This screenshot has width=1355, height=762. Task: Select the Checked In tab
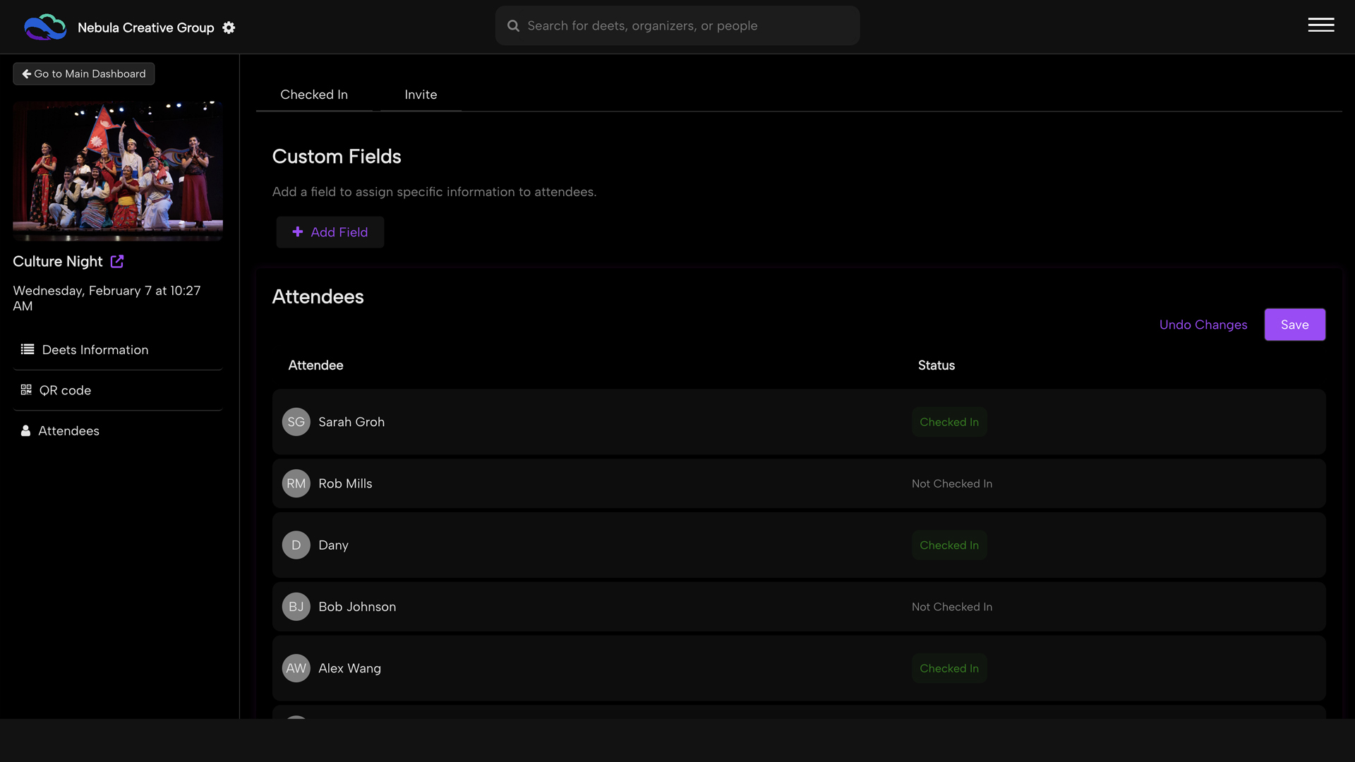point(314,95)
